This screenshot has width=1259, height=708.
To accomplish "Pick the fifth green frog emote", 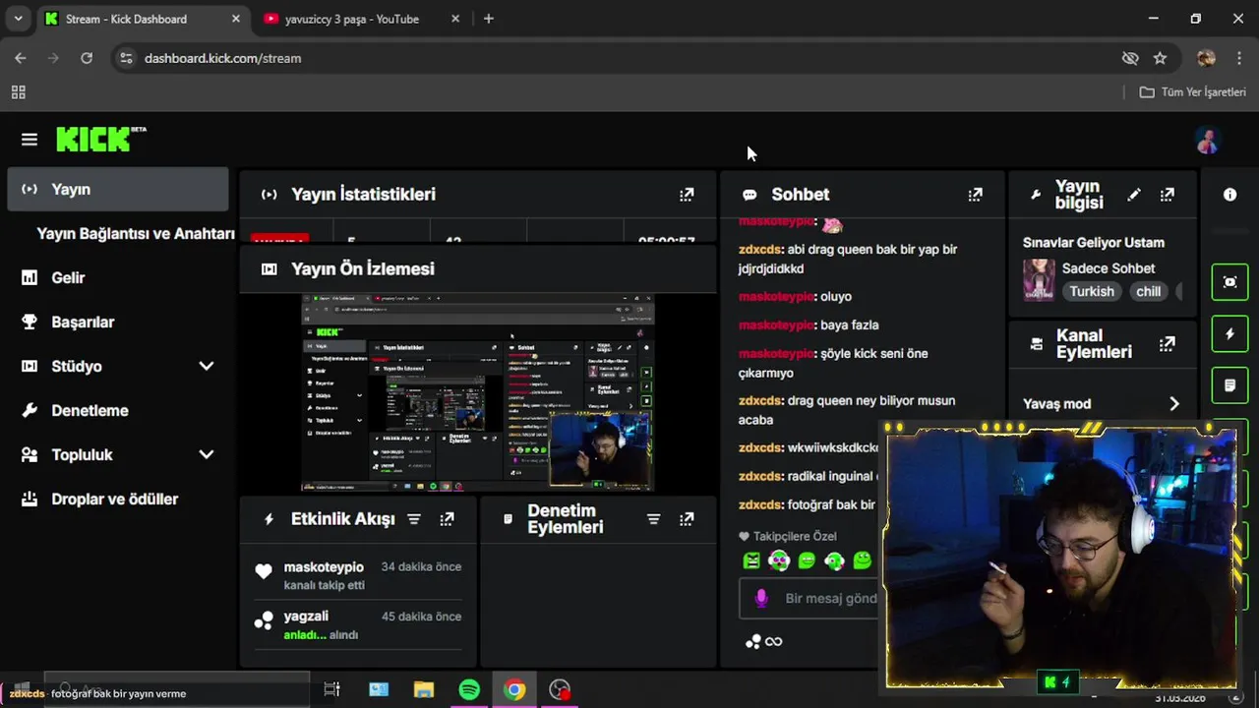I will point(863,560).
